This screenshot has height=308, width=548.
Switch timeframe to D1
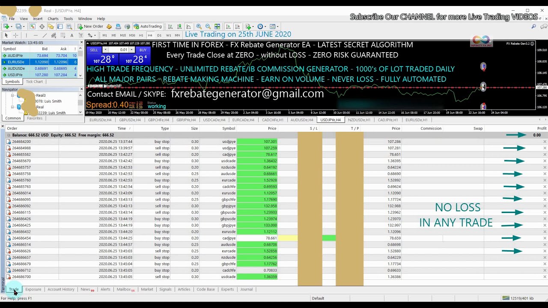click(x=159, y=36)
